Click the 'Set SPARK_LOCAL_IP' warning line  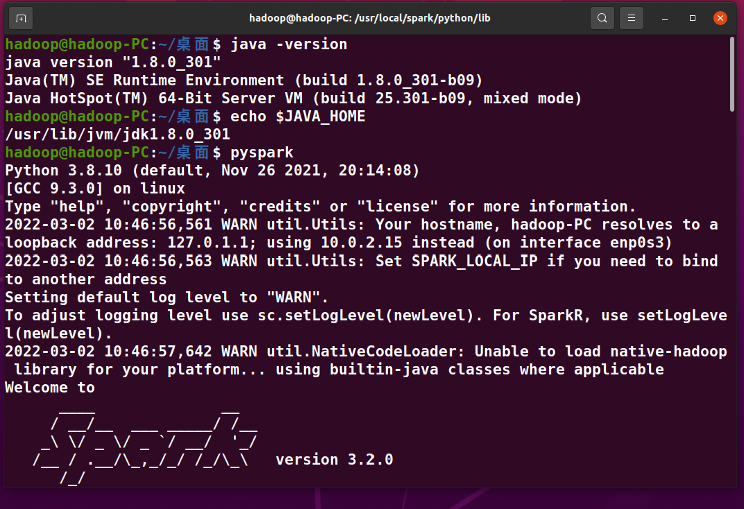pyautogui.click(x=362, y=261)
